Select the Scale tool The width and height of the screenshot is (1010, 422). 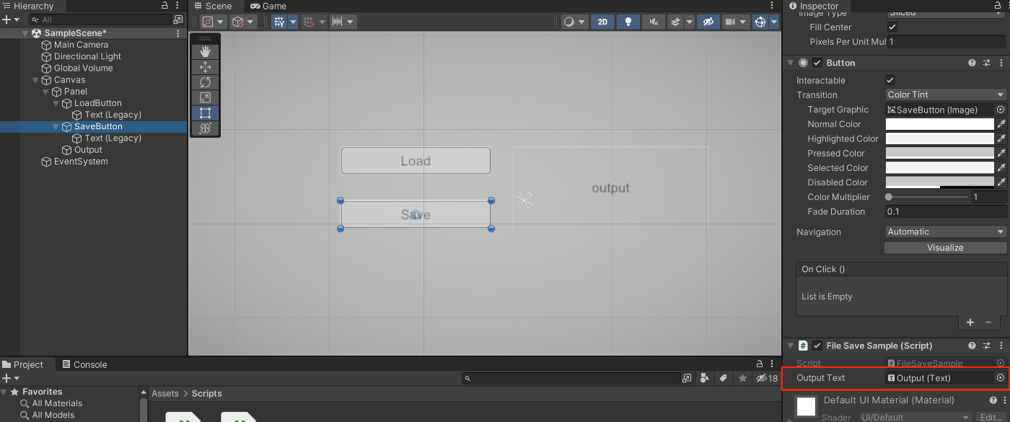[206, 97]
